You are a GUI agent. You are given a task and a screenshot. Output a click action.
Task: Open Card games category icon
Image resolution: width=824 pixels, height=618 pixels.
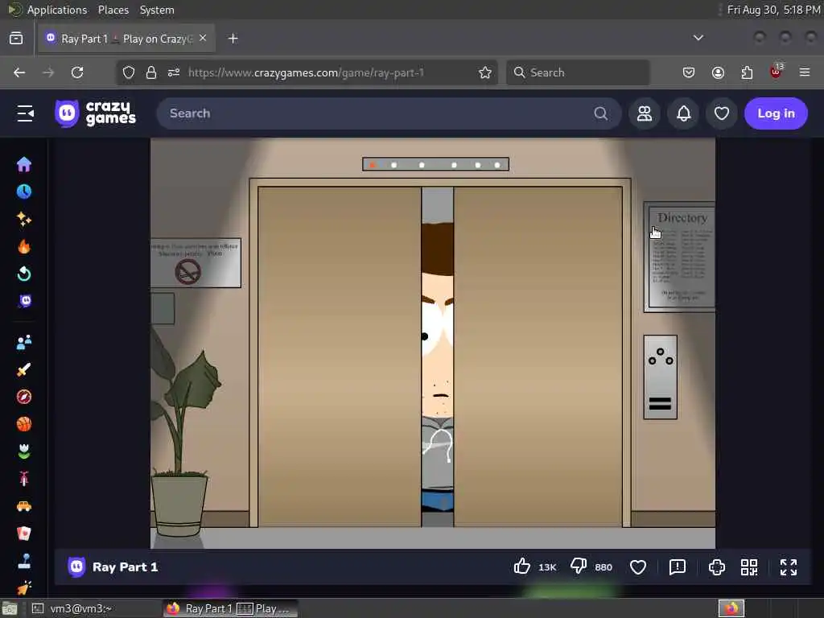pyautogui.click(x=23, y=534)
